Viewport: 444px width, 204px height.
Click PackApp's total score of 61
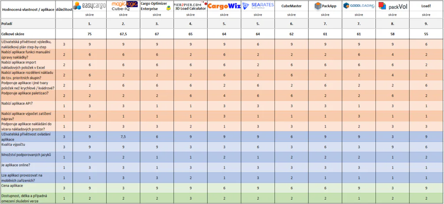[x=325, y=34]
